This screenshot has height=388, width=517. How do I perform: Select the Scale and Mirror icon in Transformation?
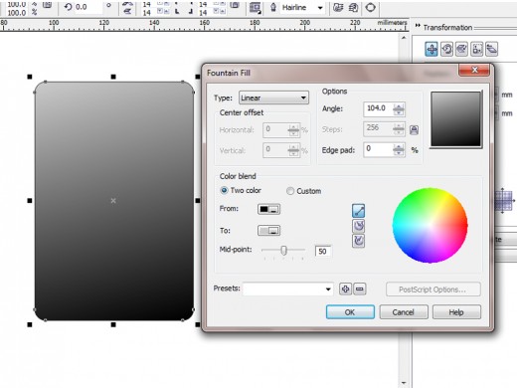(x=461, y=49)
